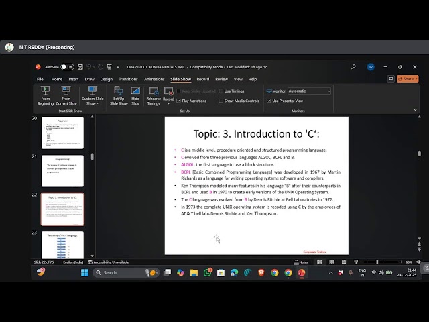The height and width of the screenshot is (322, 429).
Task: Open Set Up Slide Show dialog
Action: point(119,95)
